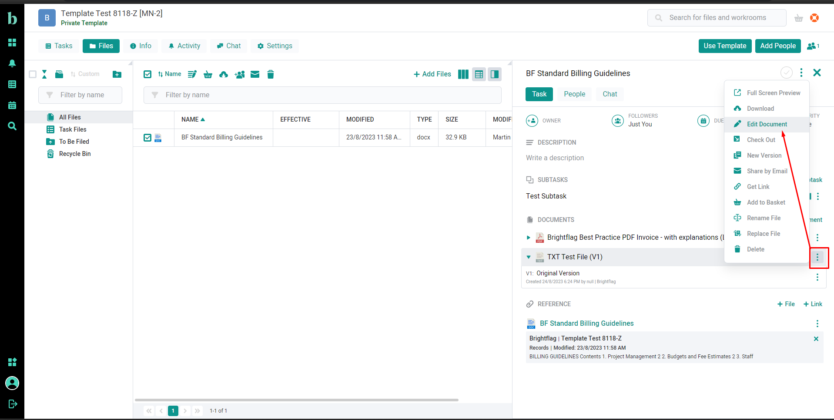Click the Add People button
Screen dimensions: 834x420
(x=778, y=46)
